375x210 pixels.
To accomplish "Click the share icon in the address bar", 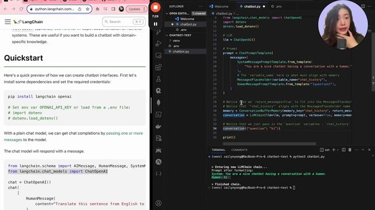I will click(80, 9).
